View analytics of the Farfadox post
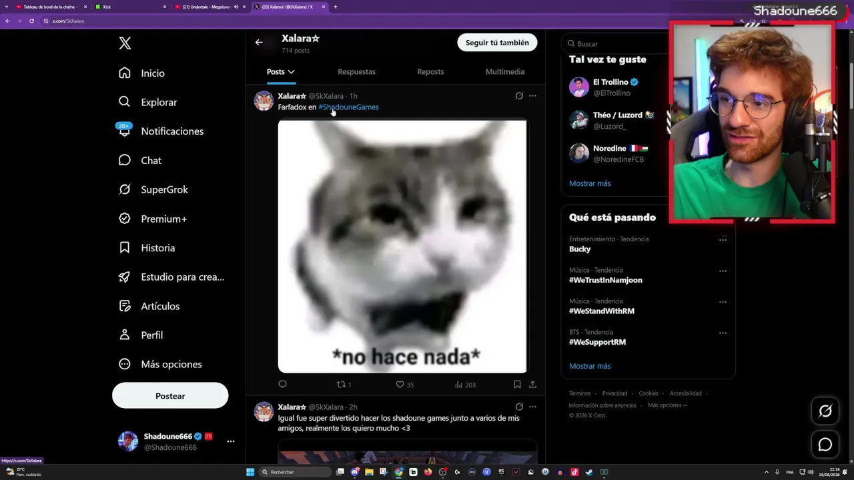The image size is (854, 480). [x=465, y=385]
